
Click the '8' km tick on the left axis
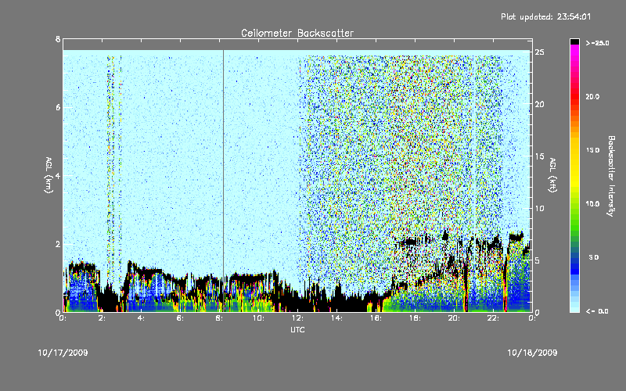[58, 39]
